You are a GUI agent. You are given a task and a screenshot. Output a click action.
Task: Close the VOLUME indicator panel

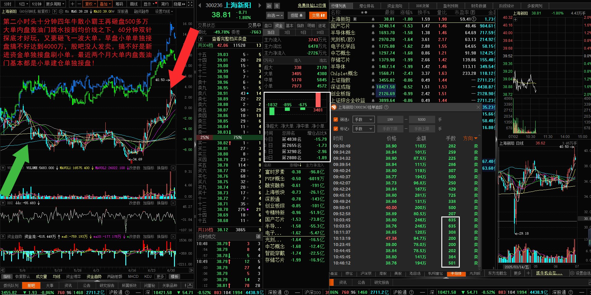click(x=173, y=168)
